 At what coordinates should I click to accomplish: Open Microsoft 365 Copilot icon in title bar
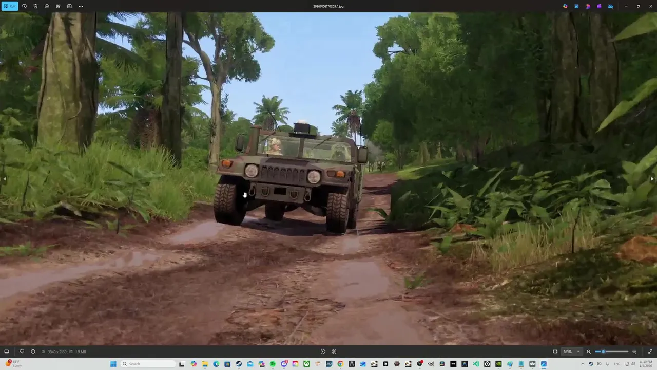(x=565, y=6)
